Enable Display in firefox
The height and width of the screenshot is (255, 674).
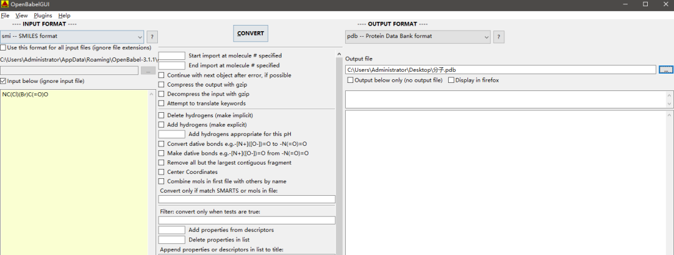(x=451, y=80)
